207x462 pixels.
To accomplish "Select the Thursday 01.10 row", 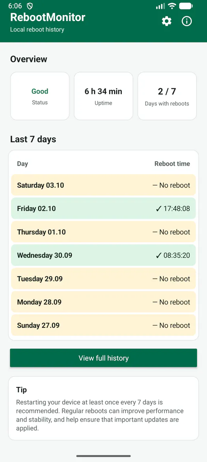I will tap(103, 232).
